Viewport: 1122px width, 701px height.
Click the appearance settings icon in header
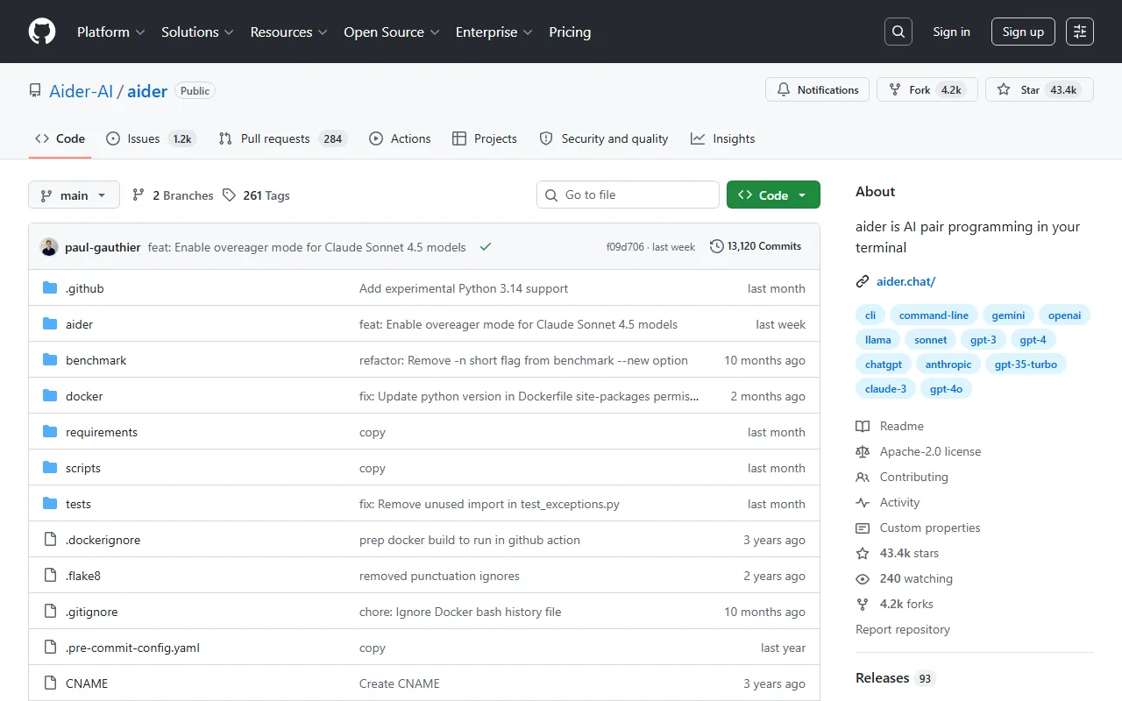pos(1080,32)
